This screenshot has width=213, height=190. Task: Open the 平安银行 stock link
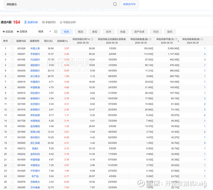click(35, 54)
